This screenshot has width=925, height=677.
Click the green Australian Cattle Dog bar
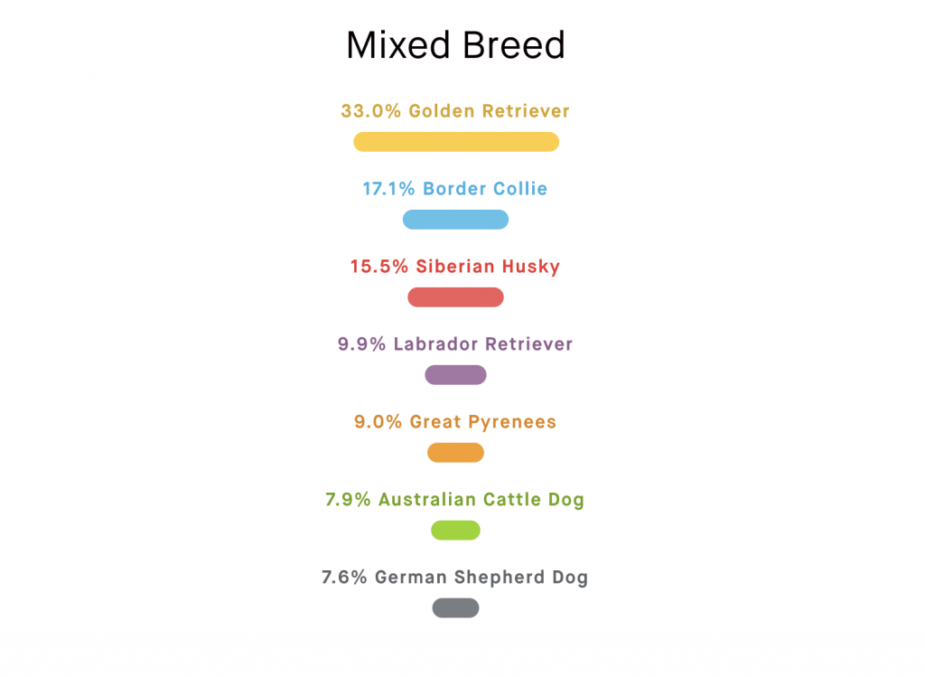(x=455, y=531)
